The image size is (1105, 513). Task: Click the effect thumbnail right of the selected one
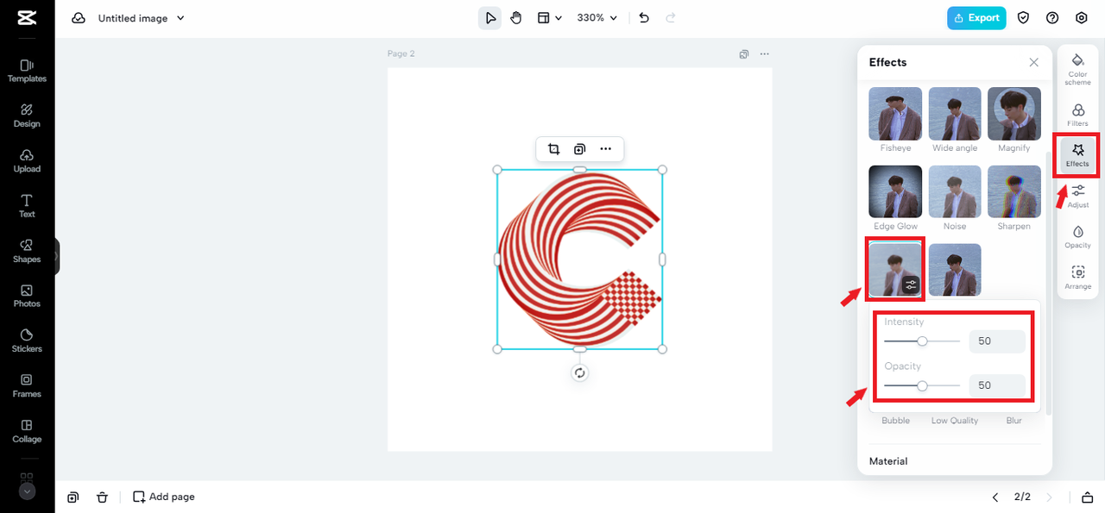click(955, 270)
